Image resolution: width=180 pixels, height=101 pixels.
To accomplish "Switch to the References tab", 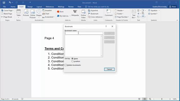I will tap(50, 7).
